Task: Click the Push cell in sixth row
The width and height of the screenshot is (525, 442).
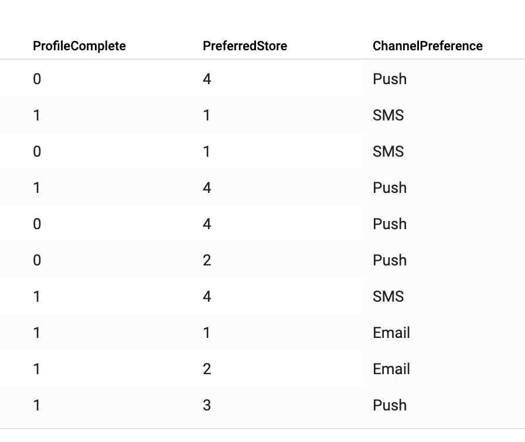Action: point(390,260)
